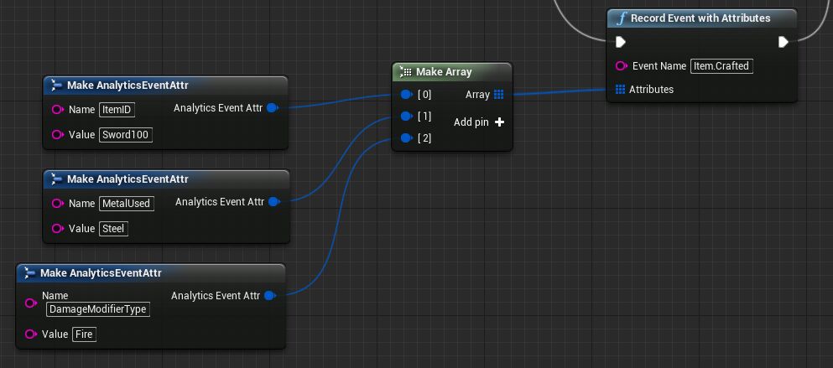The image size is (833, 368).
Task: Click the Event Name label
Action: point(659,66)
